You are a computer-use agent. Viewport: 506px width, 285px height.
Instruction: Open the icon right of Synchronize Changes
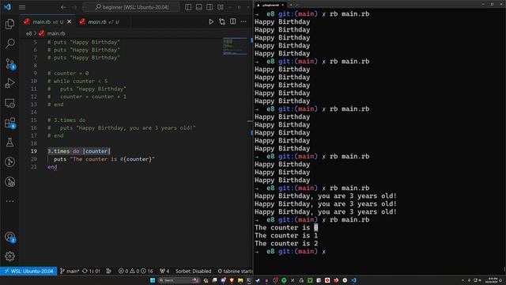109,271
